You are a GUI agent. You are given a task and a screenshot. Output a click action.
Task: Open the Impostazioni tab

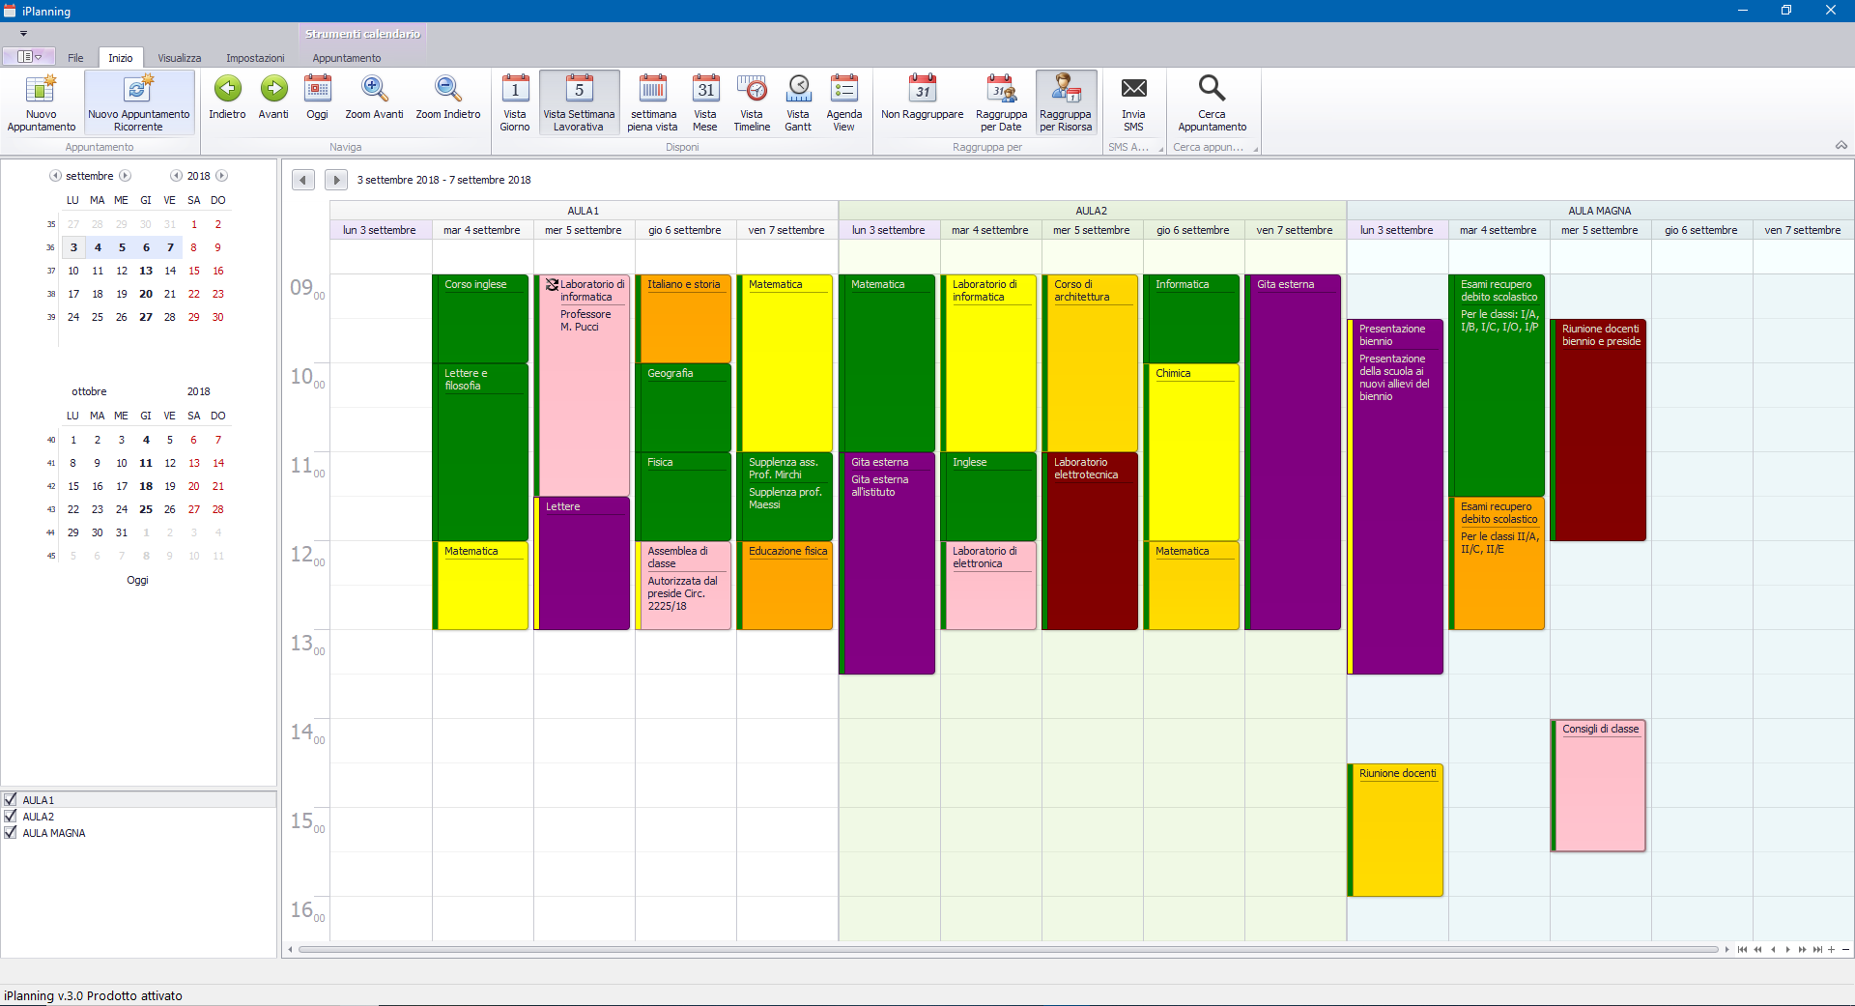click(255, 58)
